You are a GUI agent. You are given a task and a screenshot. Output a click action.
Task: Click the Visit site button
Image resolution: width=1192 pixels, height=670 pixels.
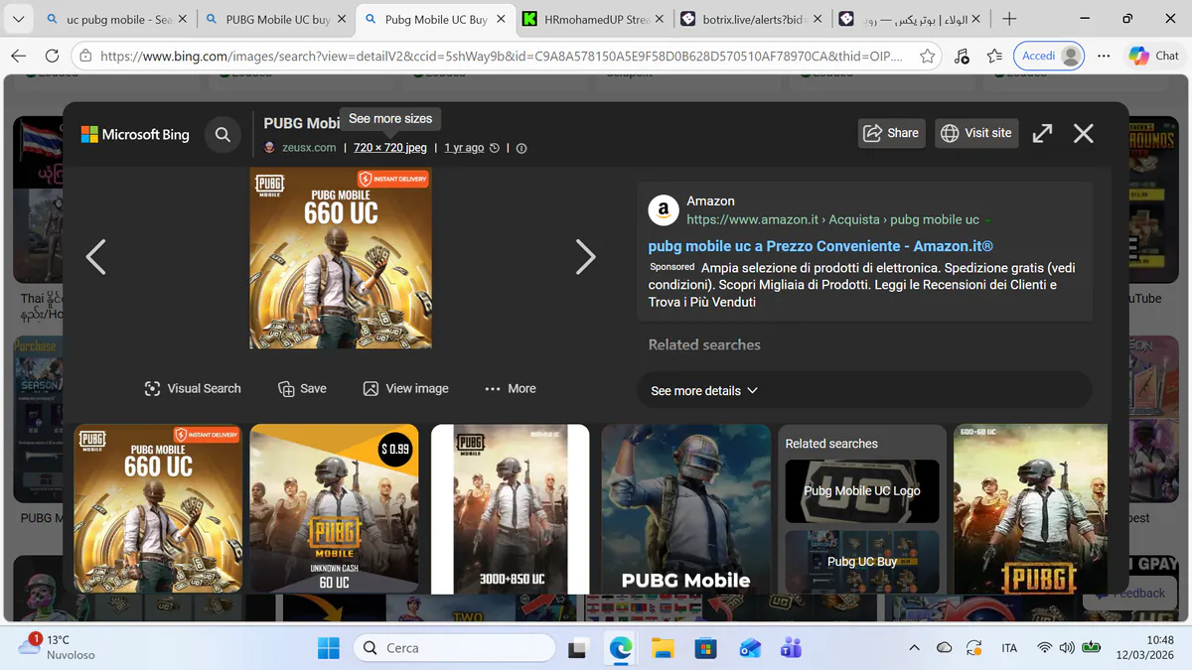[x=976, y=133]
